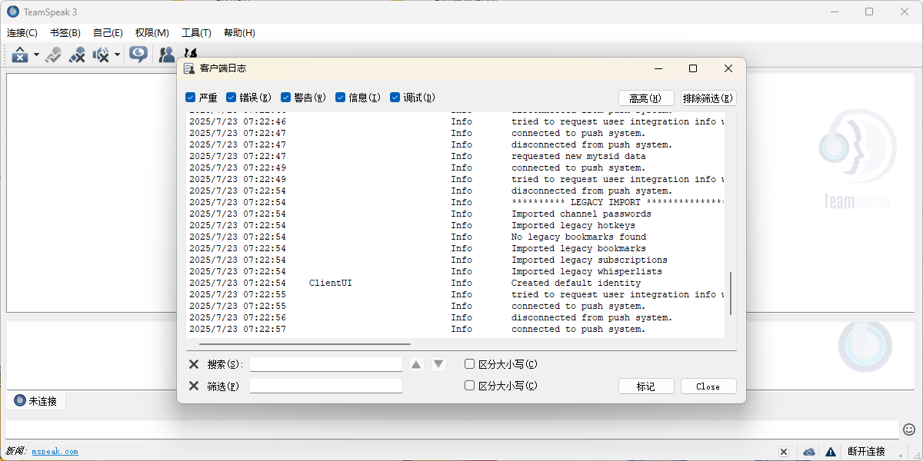Find next match with the down arrow
Viewport: 923px width, 461px height.
tap(438, 364)
